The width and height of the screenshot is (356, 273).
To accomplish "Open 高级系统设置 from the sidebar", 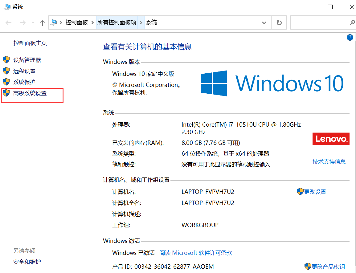I will [30, 93].
